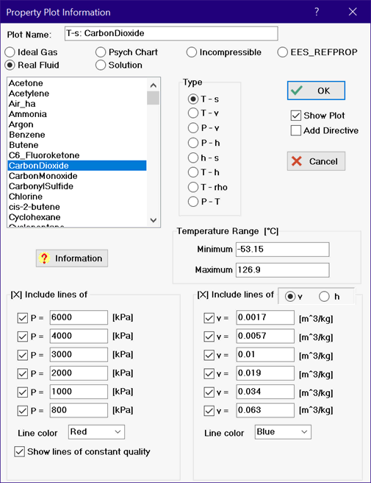
Task: Click the green checkmark on OK
Action: [297, 91]
